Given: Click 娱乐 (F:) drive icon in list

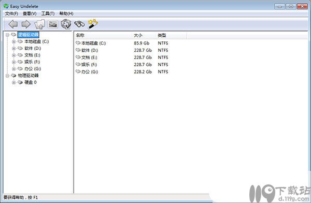Looking at the screenshot, I should tap(78, 64).
